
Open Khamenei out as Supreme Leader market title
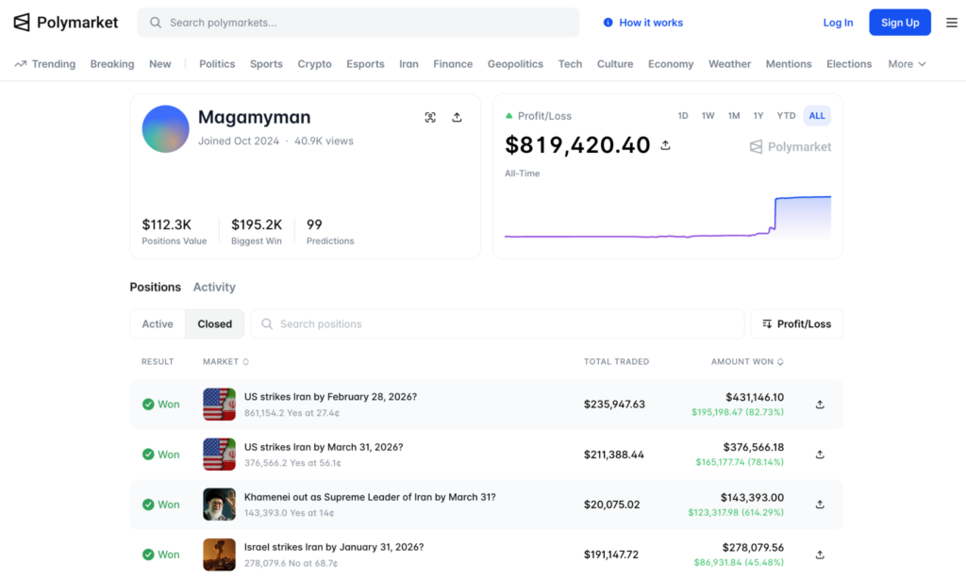(370, 497)
